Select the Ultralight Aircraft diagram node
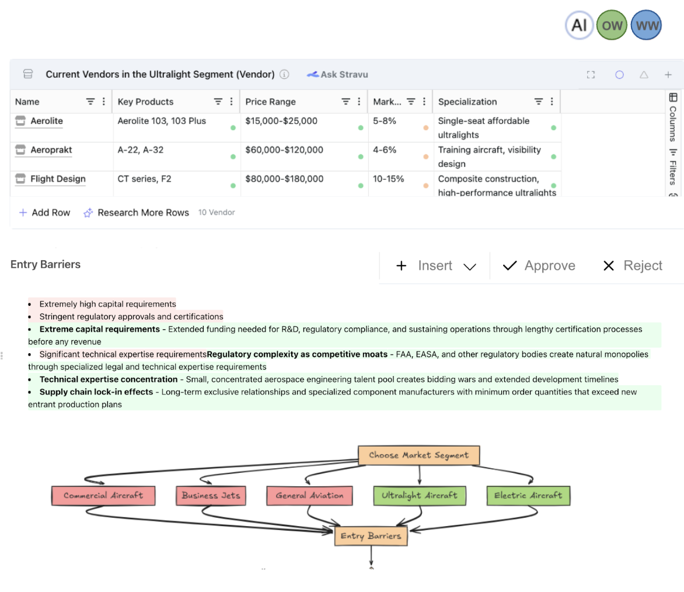This screenshot has width=684, height=592. [420, 496]
